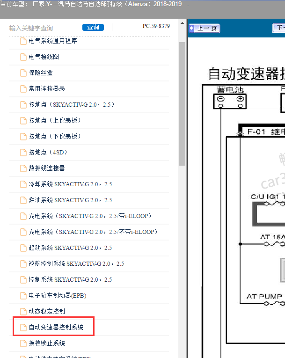Click document icon beside 电气接线图
The image size is (285, 358).
23,57
